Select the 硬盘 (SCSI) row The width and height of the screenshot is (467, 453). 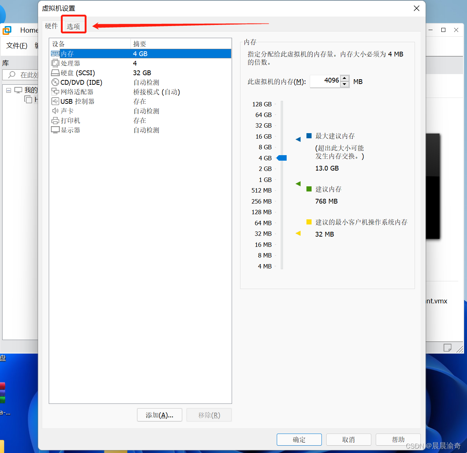[x=140, y=73]
